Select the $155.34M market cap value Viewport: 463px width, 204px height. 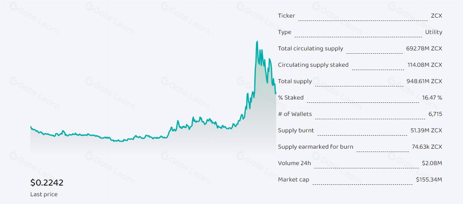click(429, 179)
